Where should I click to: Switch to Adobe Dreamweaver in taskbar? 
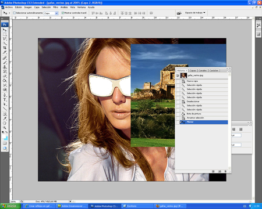72,206
